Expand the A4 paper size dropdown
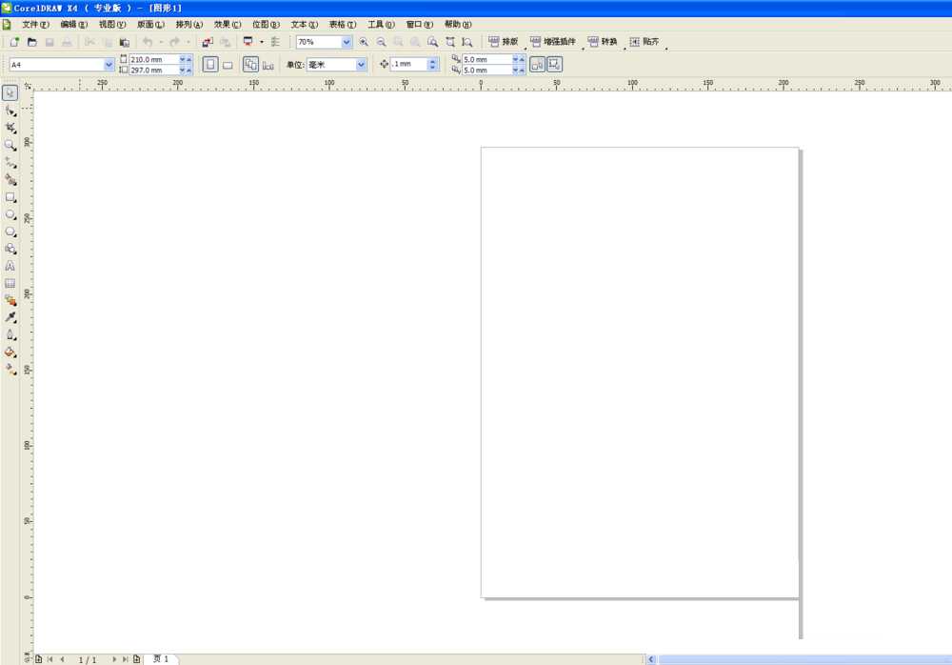This screenshot has height=665, width=952. 109,65
